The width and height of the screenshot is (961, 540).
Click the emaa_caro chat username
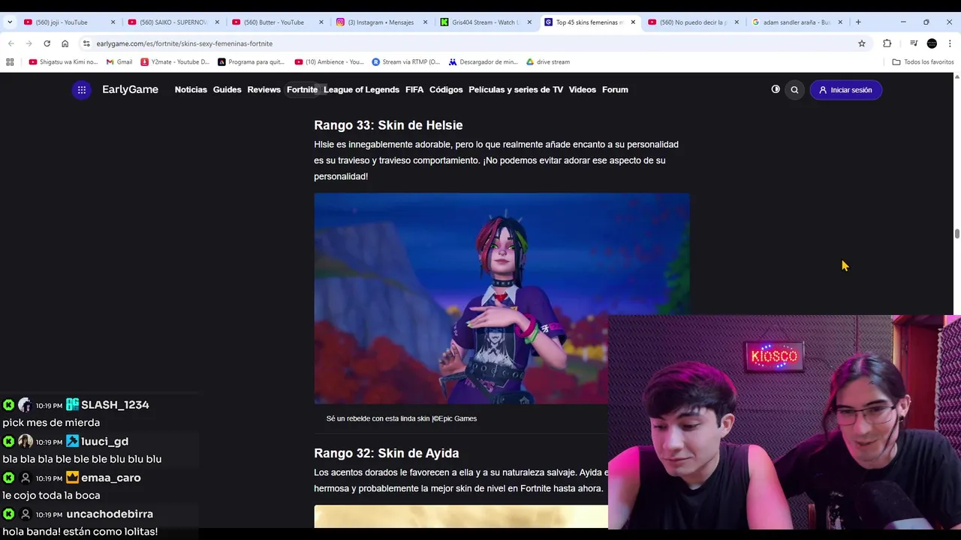(x=110, y=478)
